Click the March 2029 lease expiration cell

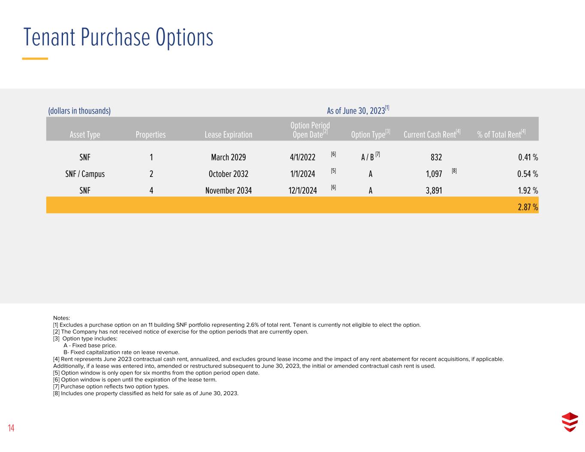[228, 157]
